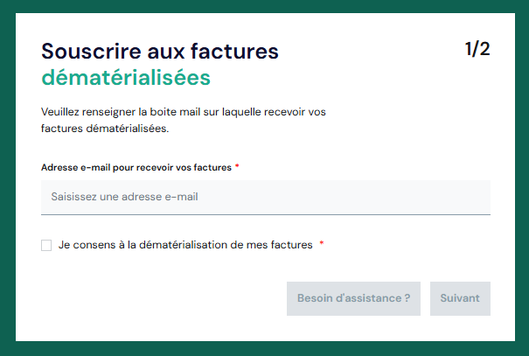Click the 'Je consens à la dématérialisation' label
The width and height of the screenshot is (529, 356).
[185, 246]
